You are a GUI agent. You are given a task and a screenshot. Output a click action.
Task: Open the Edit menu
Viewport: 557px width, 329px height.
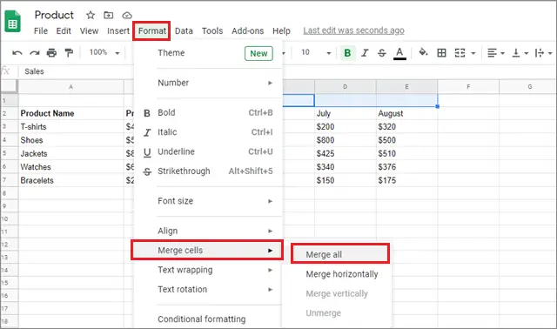tap(64, 31)
